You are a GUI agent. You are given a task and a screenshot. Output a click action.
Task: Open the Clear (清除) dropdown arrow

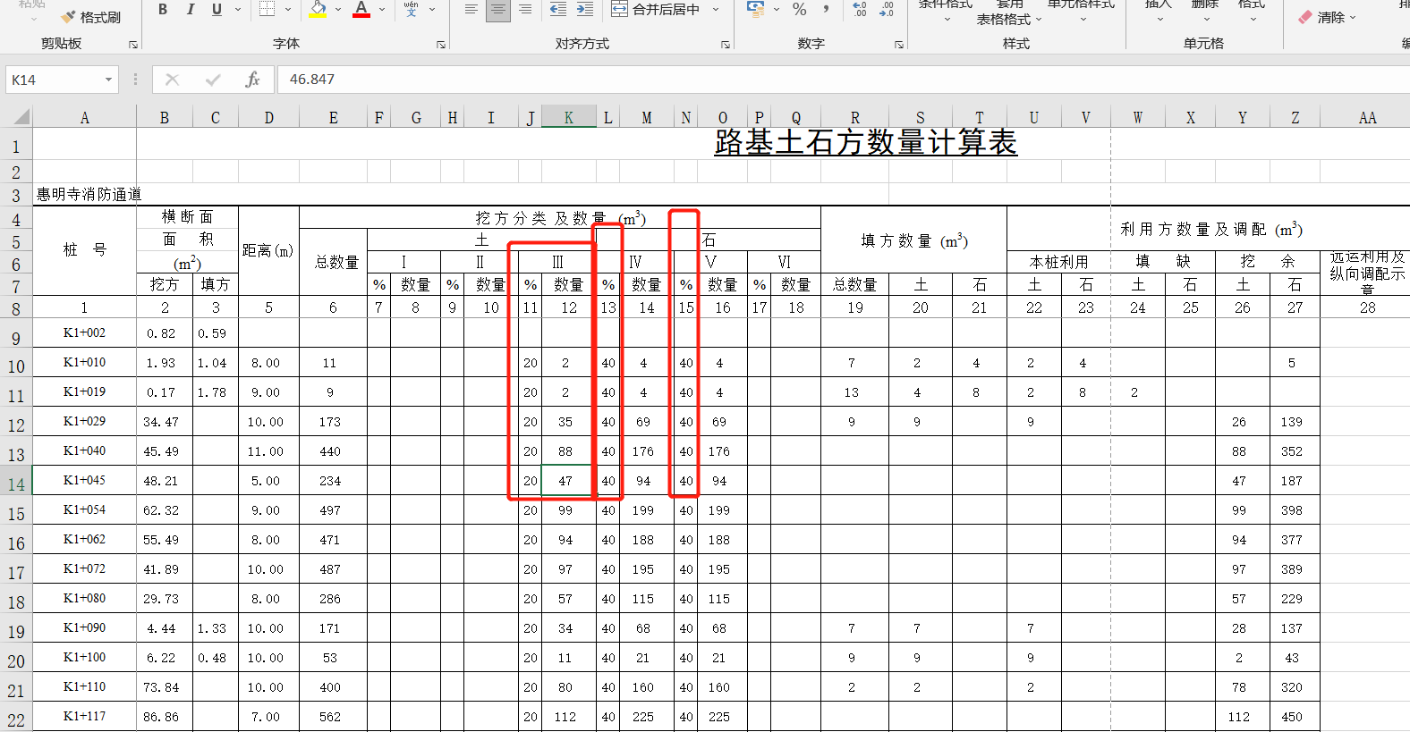[1353, 17]
